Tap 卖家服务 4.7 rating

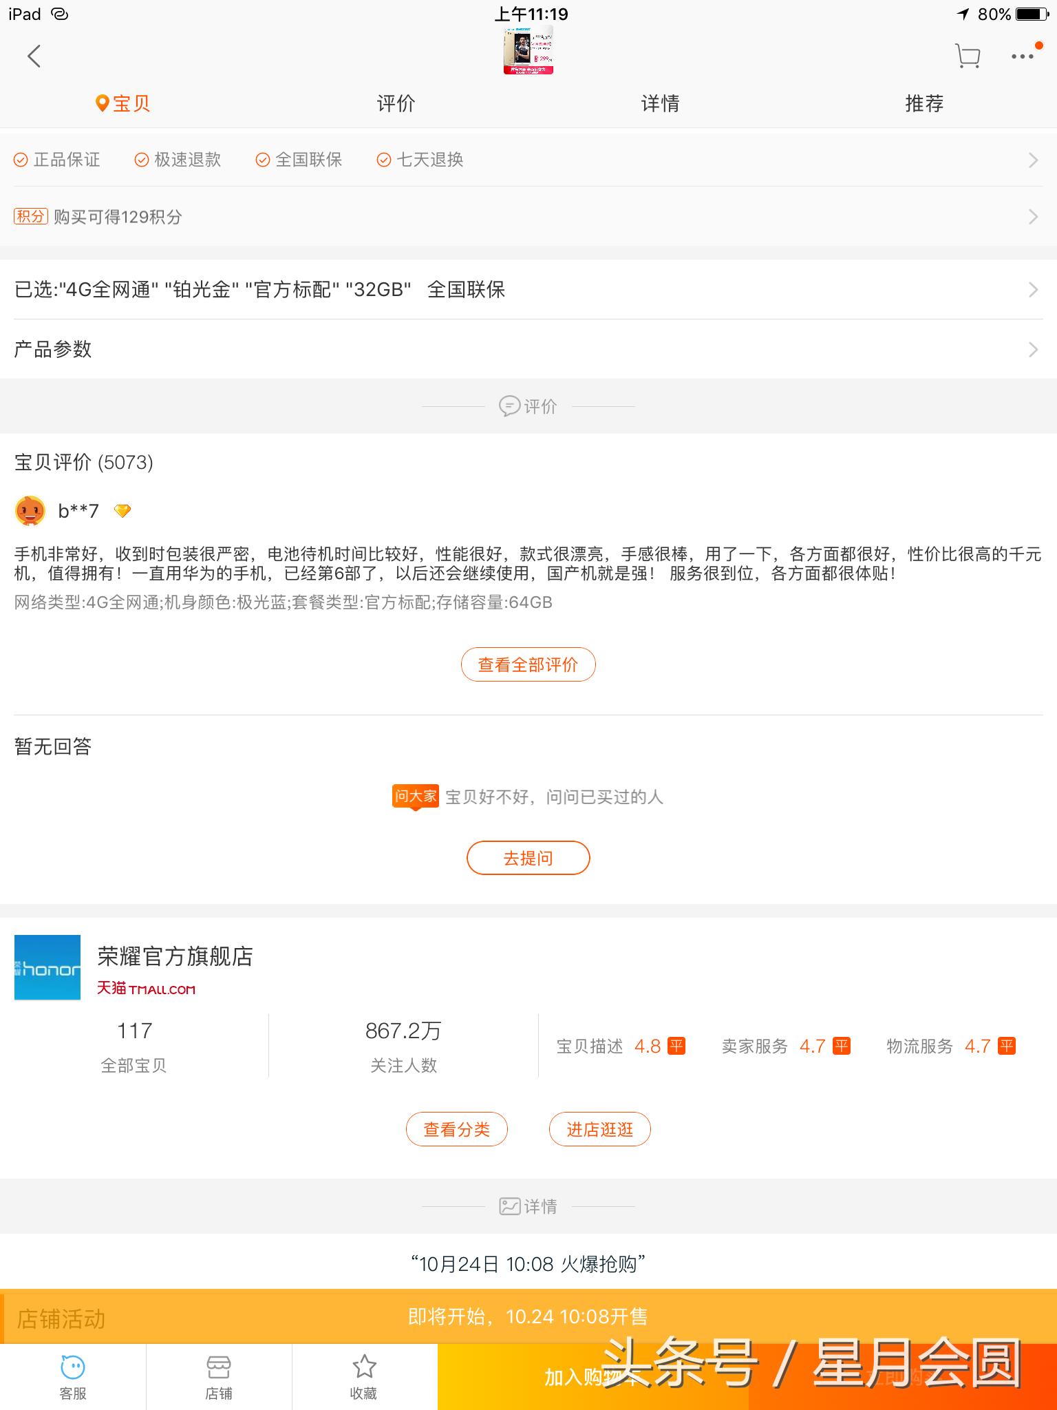786,1046
